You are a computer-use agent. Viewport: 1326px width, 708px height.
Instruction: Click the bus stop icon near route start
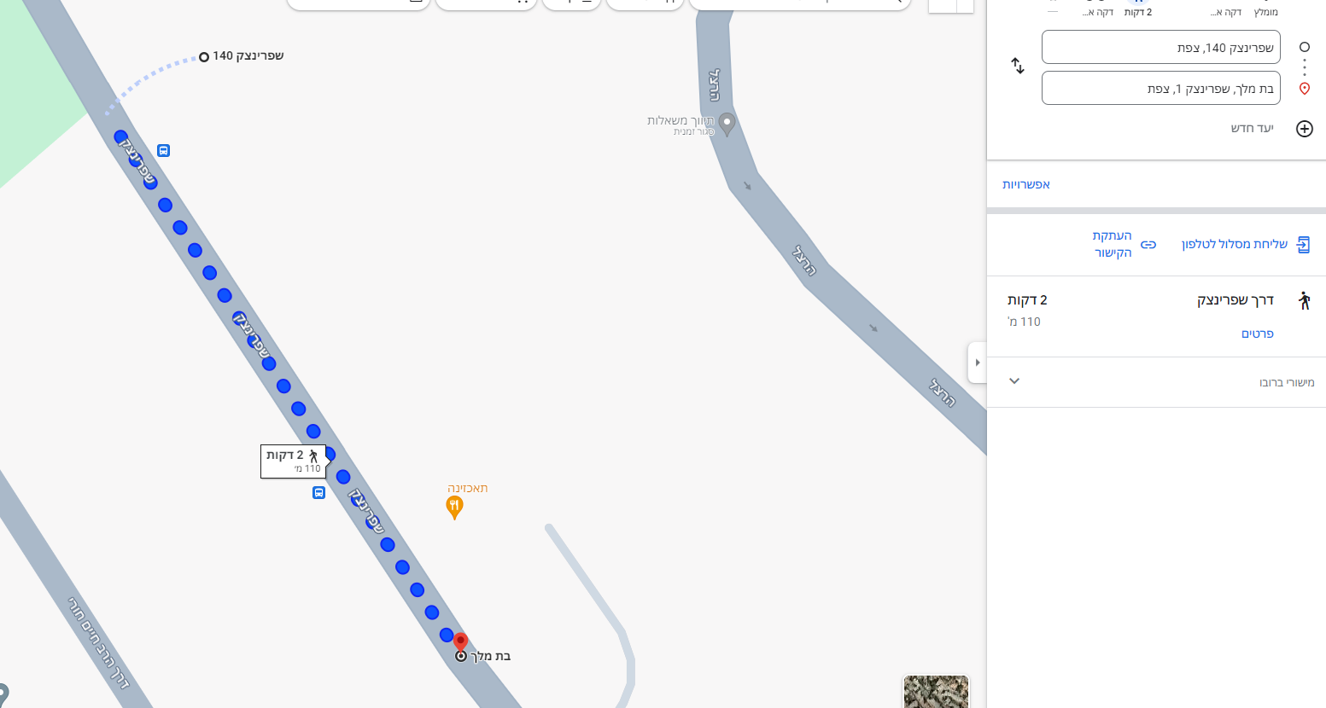tap(163, 151)
